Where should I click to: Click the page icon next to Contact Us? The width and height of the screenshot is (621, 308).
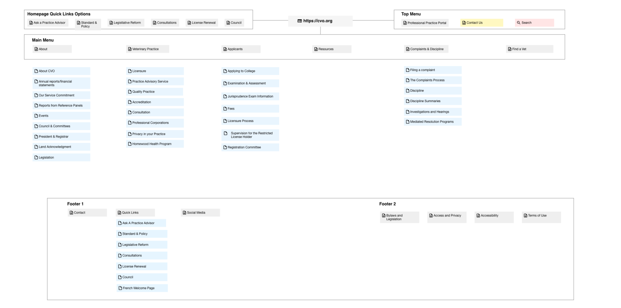point(464,23)
